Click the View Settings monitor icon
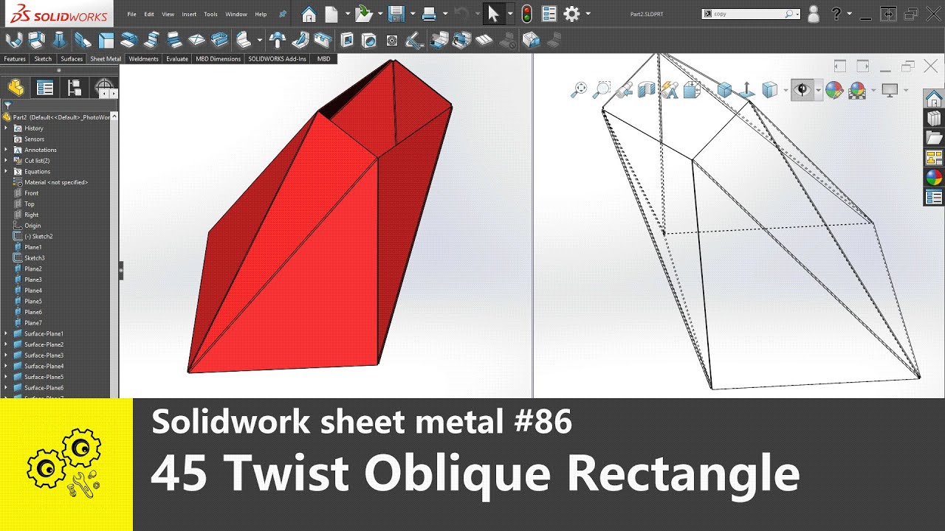This screenshot has height=531, width=945. [x=890, y=90]
